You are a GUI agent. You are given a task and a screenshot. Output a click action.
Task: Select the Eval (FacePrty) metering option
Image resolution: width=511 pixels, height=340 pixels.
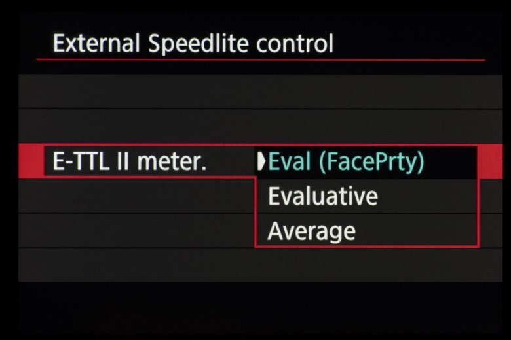point(347,161)
